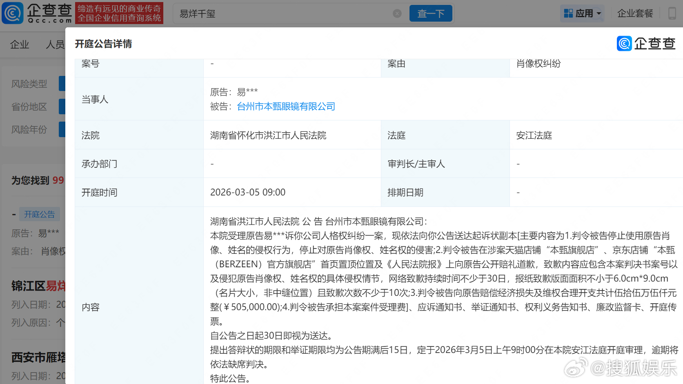
Task: Open the 企业套餐 link
Action: [x=635, y=13]
